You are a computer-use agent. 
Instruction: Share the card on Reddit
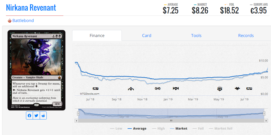click(x=43, y=116)
